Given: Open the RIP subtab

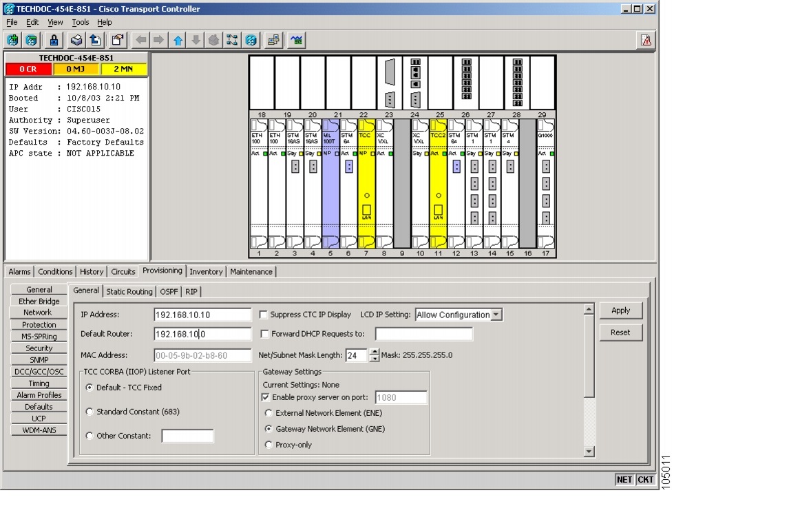Looking at the screenshot, I should 191,292.
